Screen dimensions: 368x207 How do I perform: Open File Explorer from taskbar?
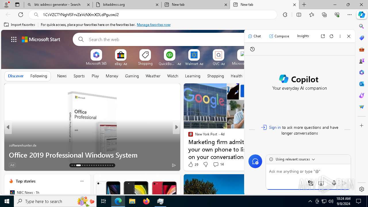pos(132,201)
